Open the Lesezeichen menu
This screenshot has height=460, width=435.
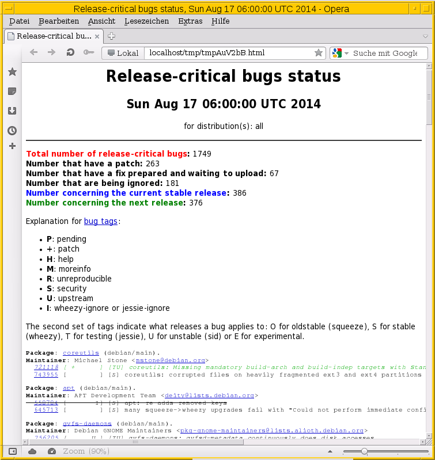146,21
